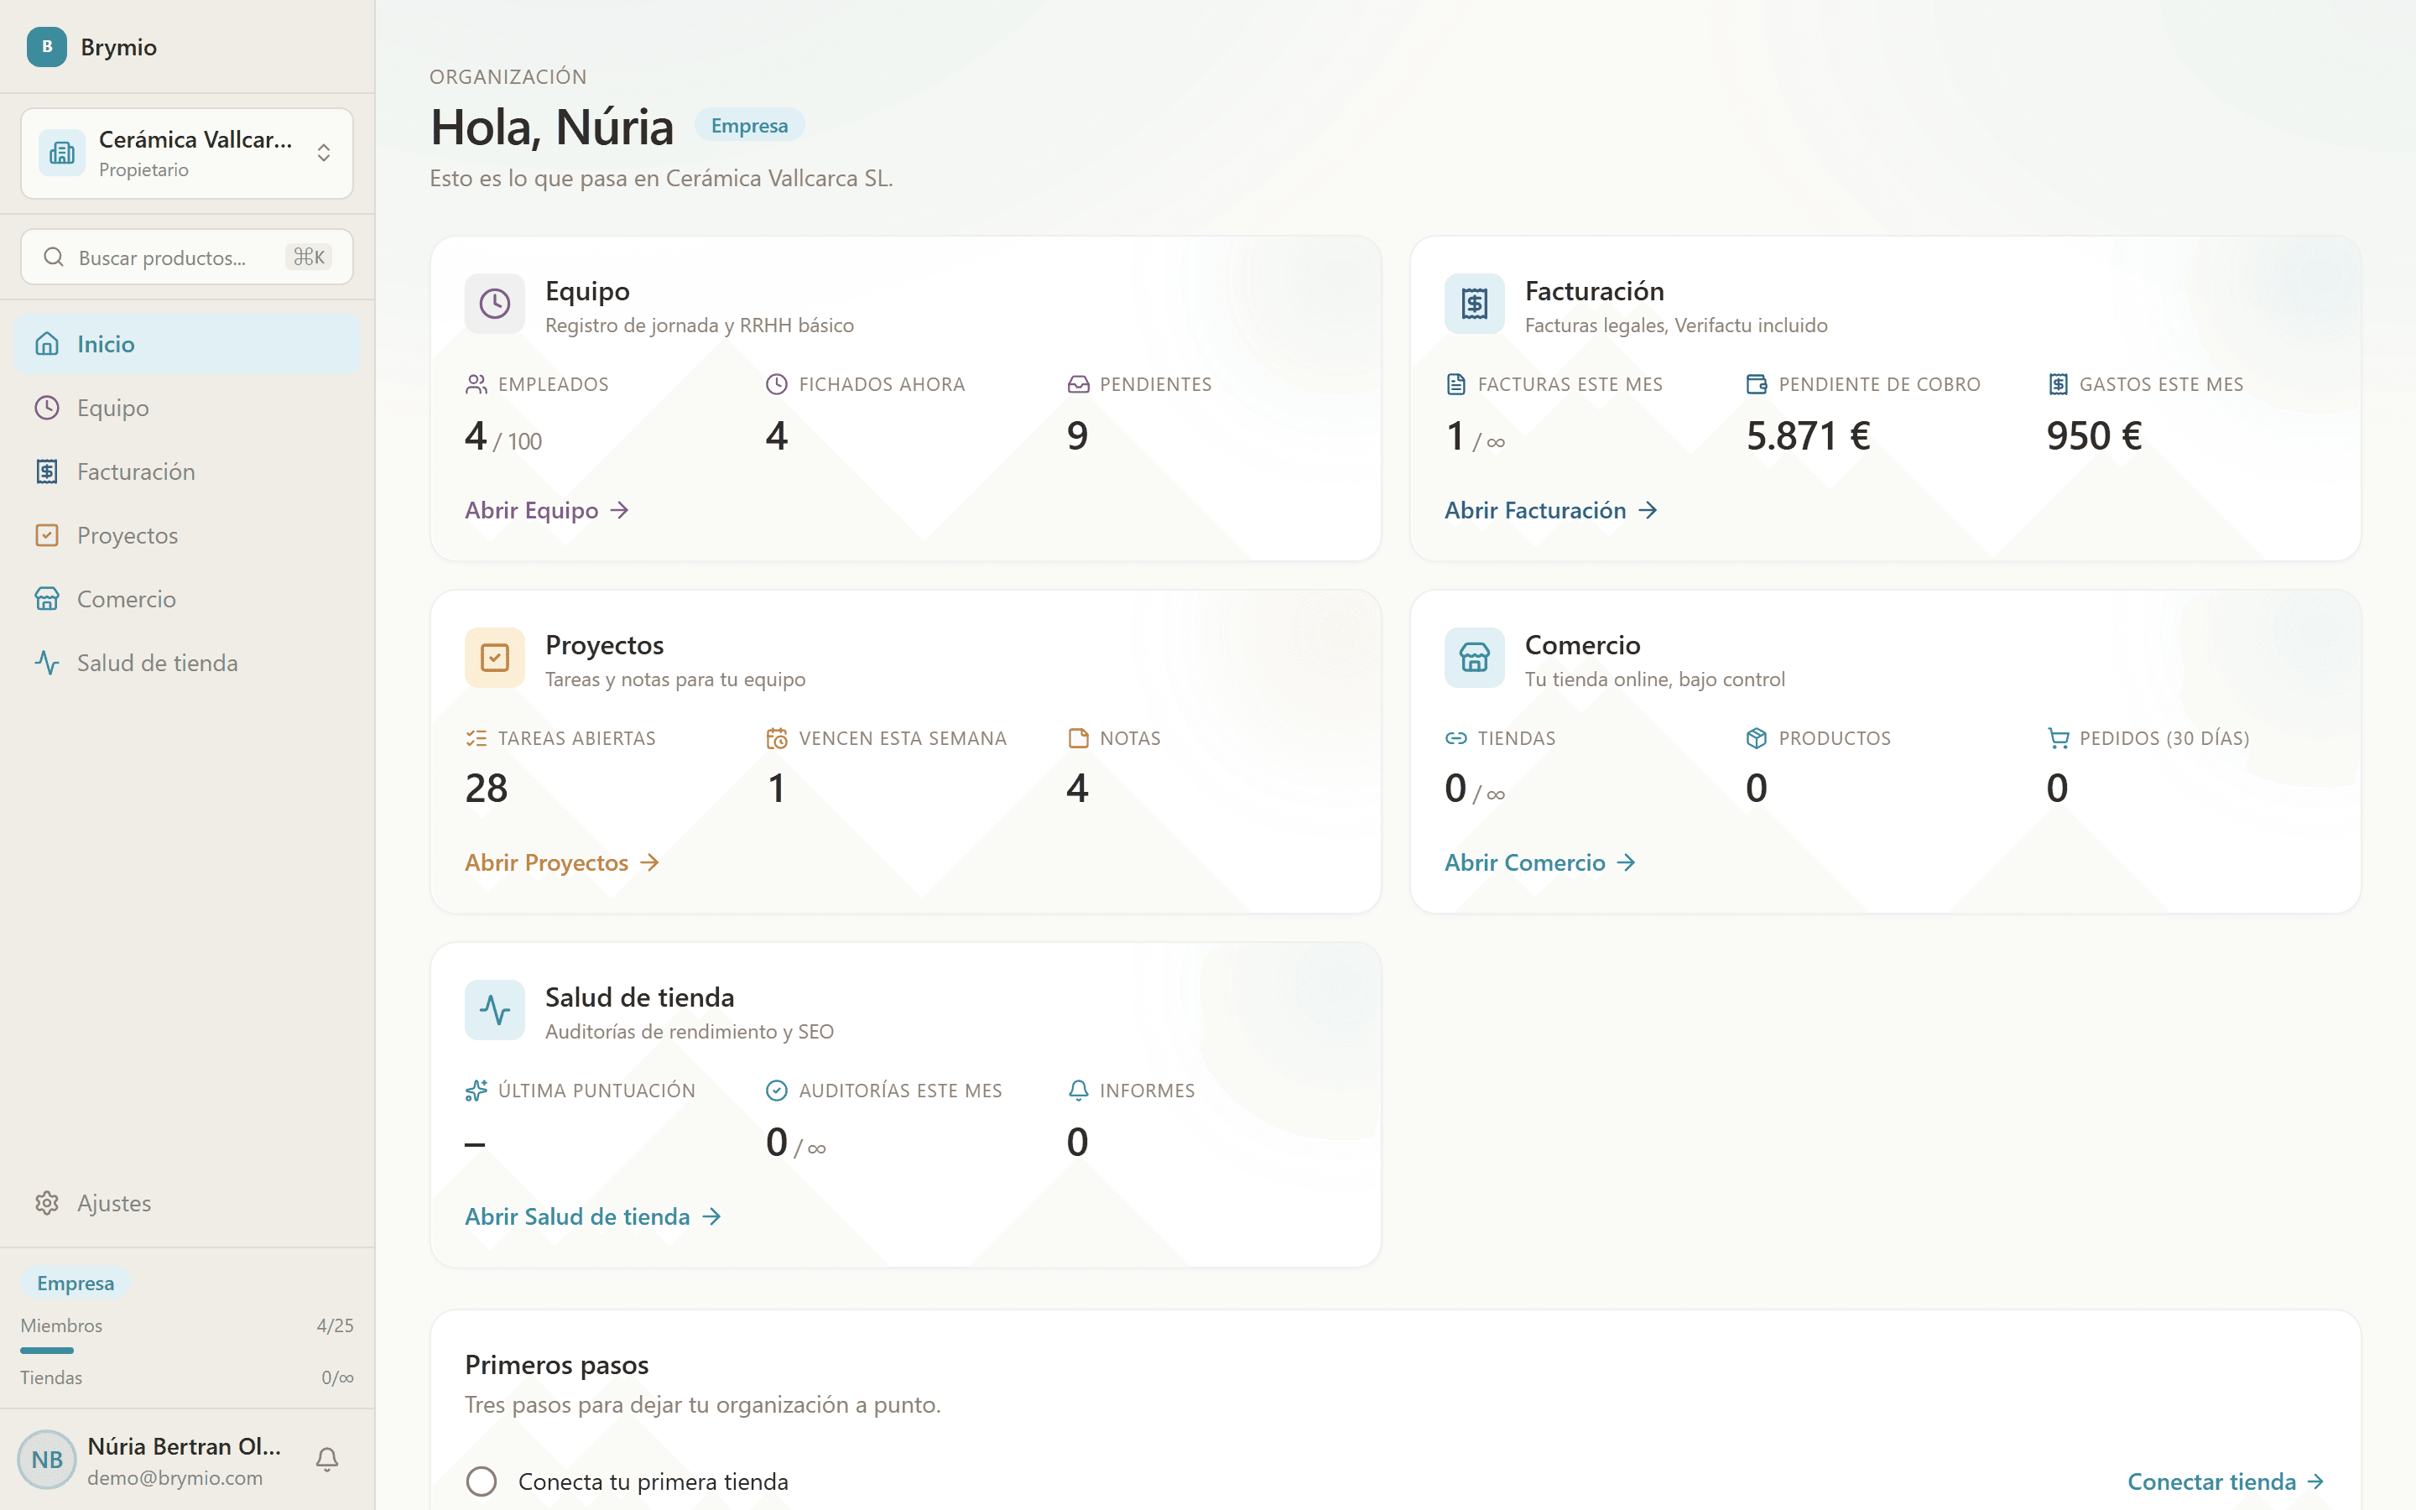This screenshot has width=2416, height=1510.
Task: Open Comercio in the sidebar
Action: coord(188,599)
